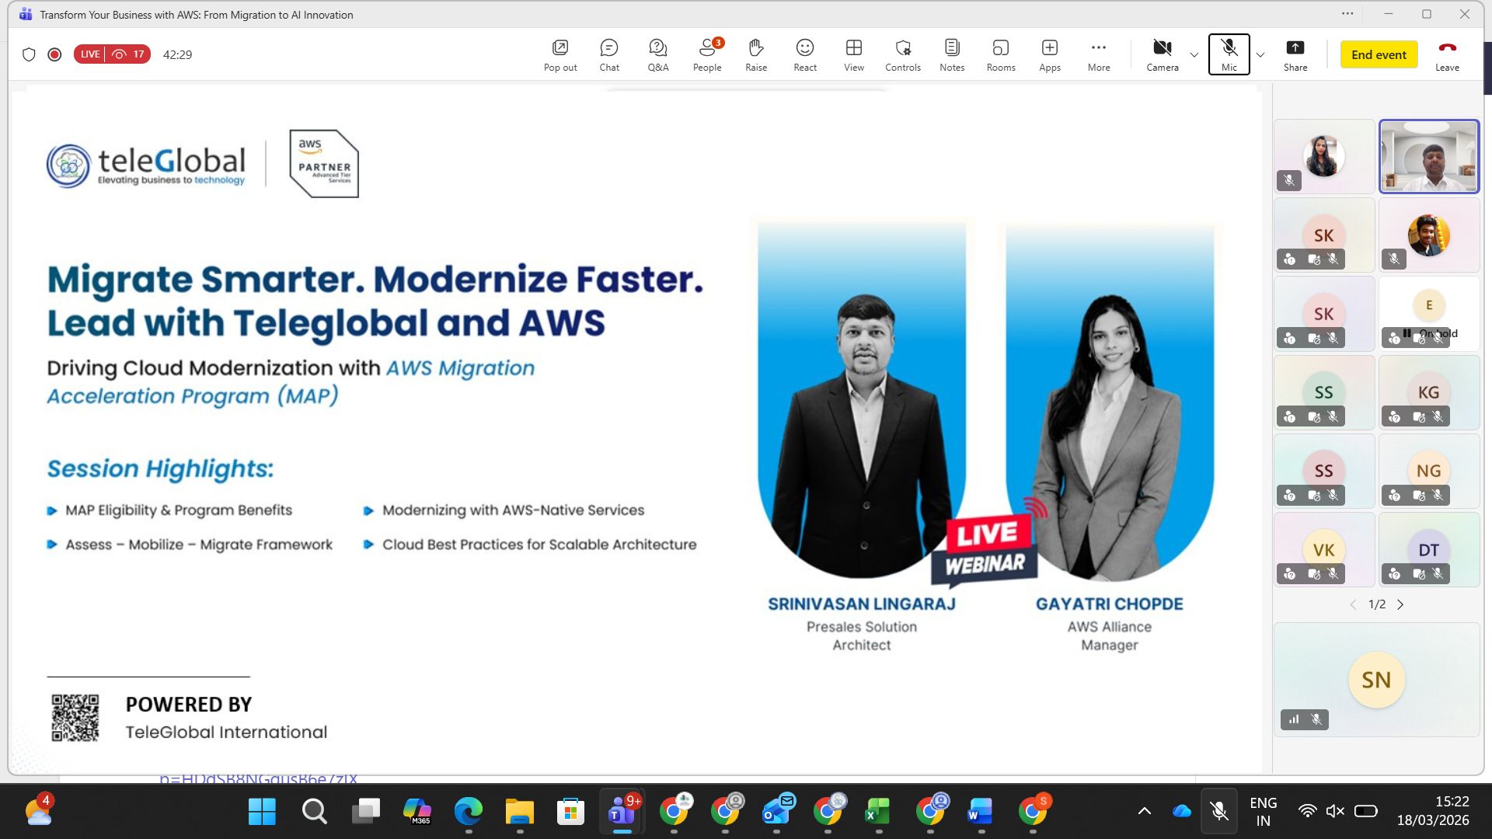Viewport: 1492px width, 839px height.
Task: Pop out the shared content
Action: (x=559, y=54)
